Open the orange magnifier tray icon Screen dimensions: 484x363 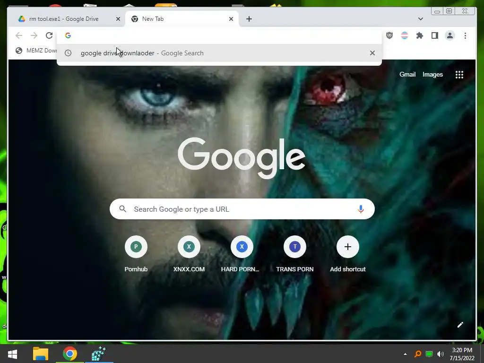coord(418,354)
